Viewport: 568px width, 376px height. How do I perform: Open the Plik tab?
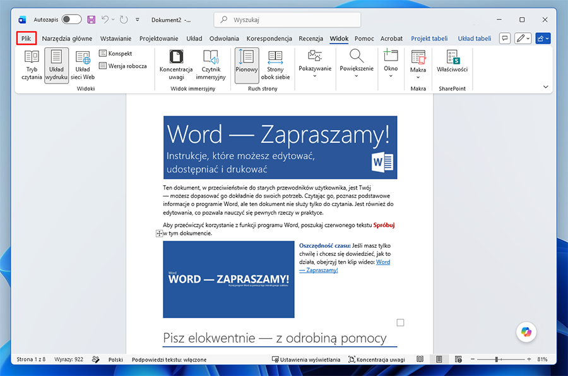tap(26, 39)
